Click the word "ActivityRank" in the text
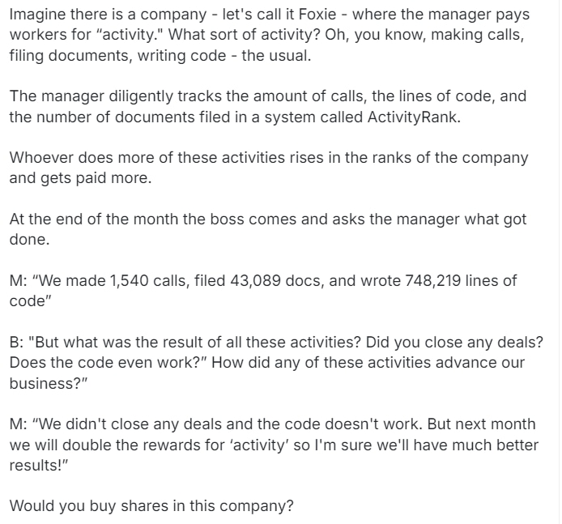The height and width of the screenshot is (524, 562). tap(412, 117)
